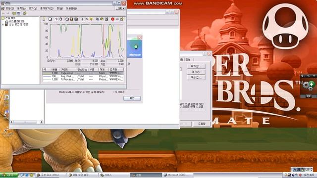Restore the inner MMC child window
This screenshot has height=178, width=317.
pos(120,8)
